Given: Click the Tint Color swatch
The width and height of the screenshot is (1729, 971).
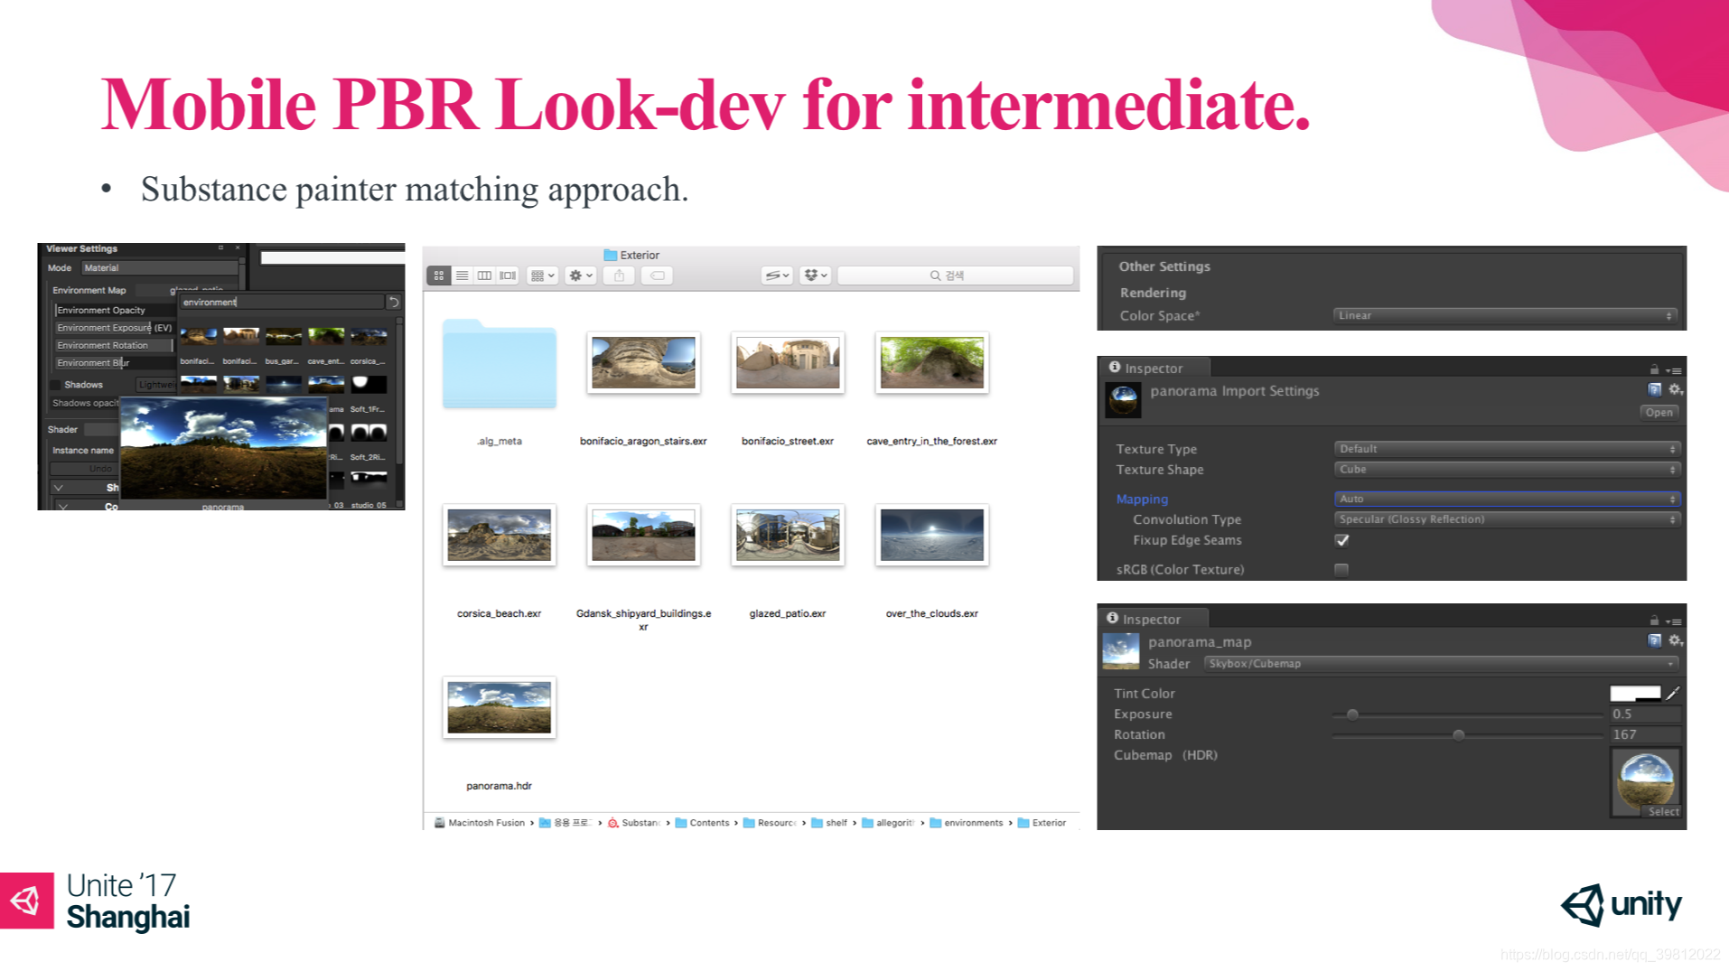Looking at the screenshot, I should (1635, 694).
